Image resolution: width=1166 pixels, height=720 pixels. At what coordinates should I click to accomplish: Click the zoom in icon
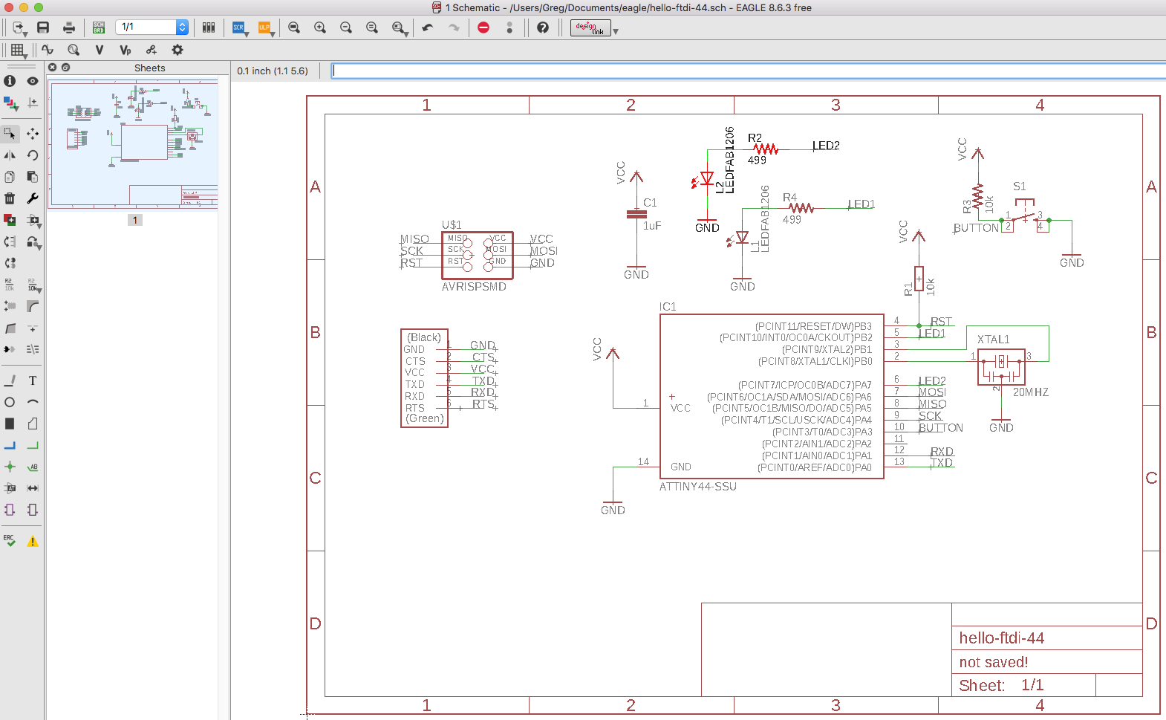pos(320,27)
